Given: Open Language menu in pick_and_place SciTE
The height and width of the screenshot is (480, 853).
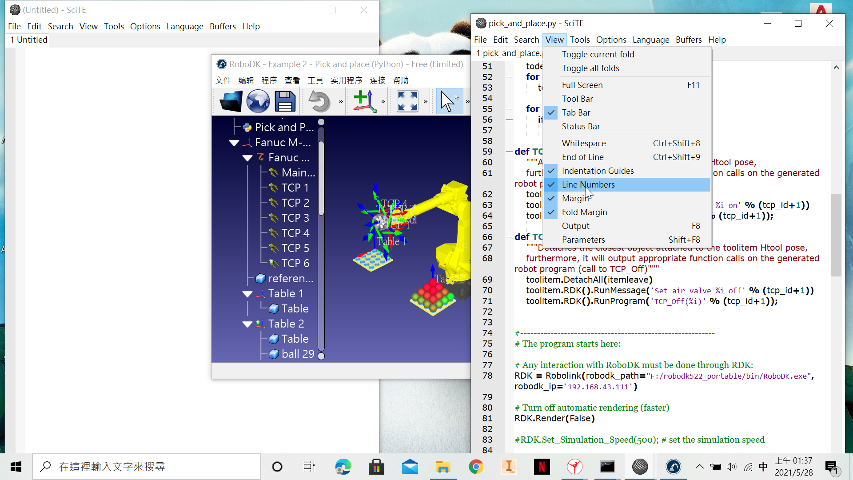Looking at the screenshot, I should point(651,40).
